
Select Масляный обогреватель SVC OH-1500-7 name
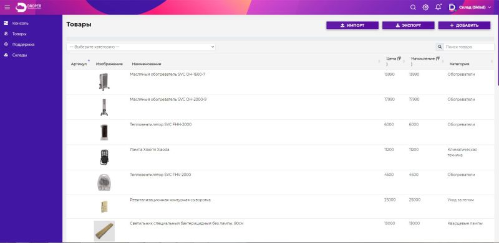pos(168,74)
